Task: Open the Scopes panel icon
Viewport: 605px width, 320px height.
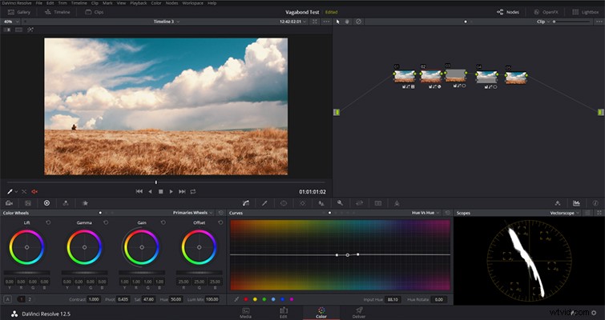Action: 576,203
